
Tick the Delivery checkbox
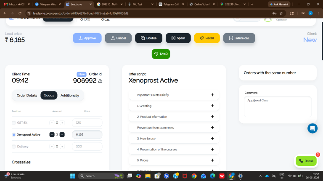(x=13, y=147)
